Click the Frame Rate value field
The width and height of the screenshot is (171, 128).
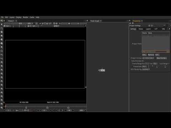pyautogui.click(x=144, y=66)
